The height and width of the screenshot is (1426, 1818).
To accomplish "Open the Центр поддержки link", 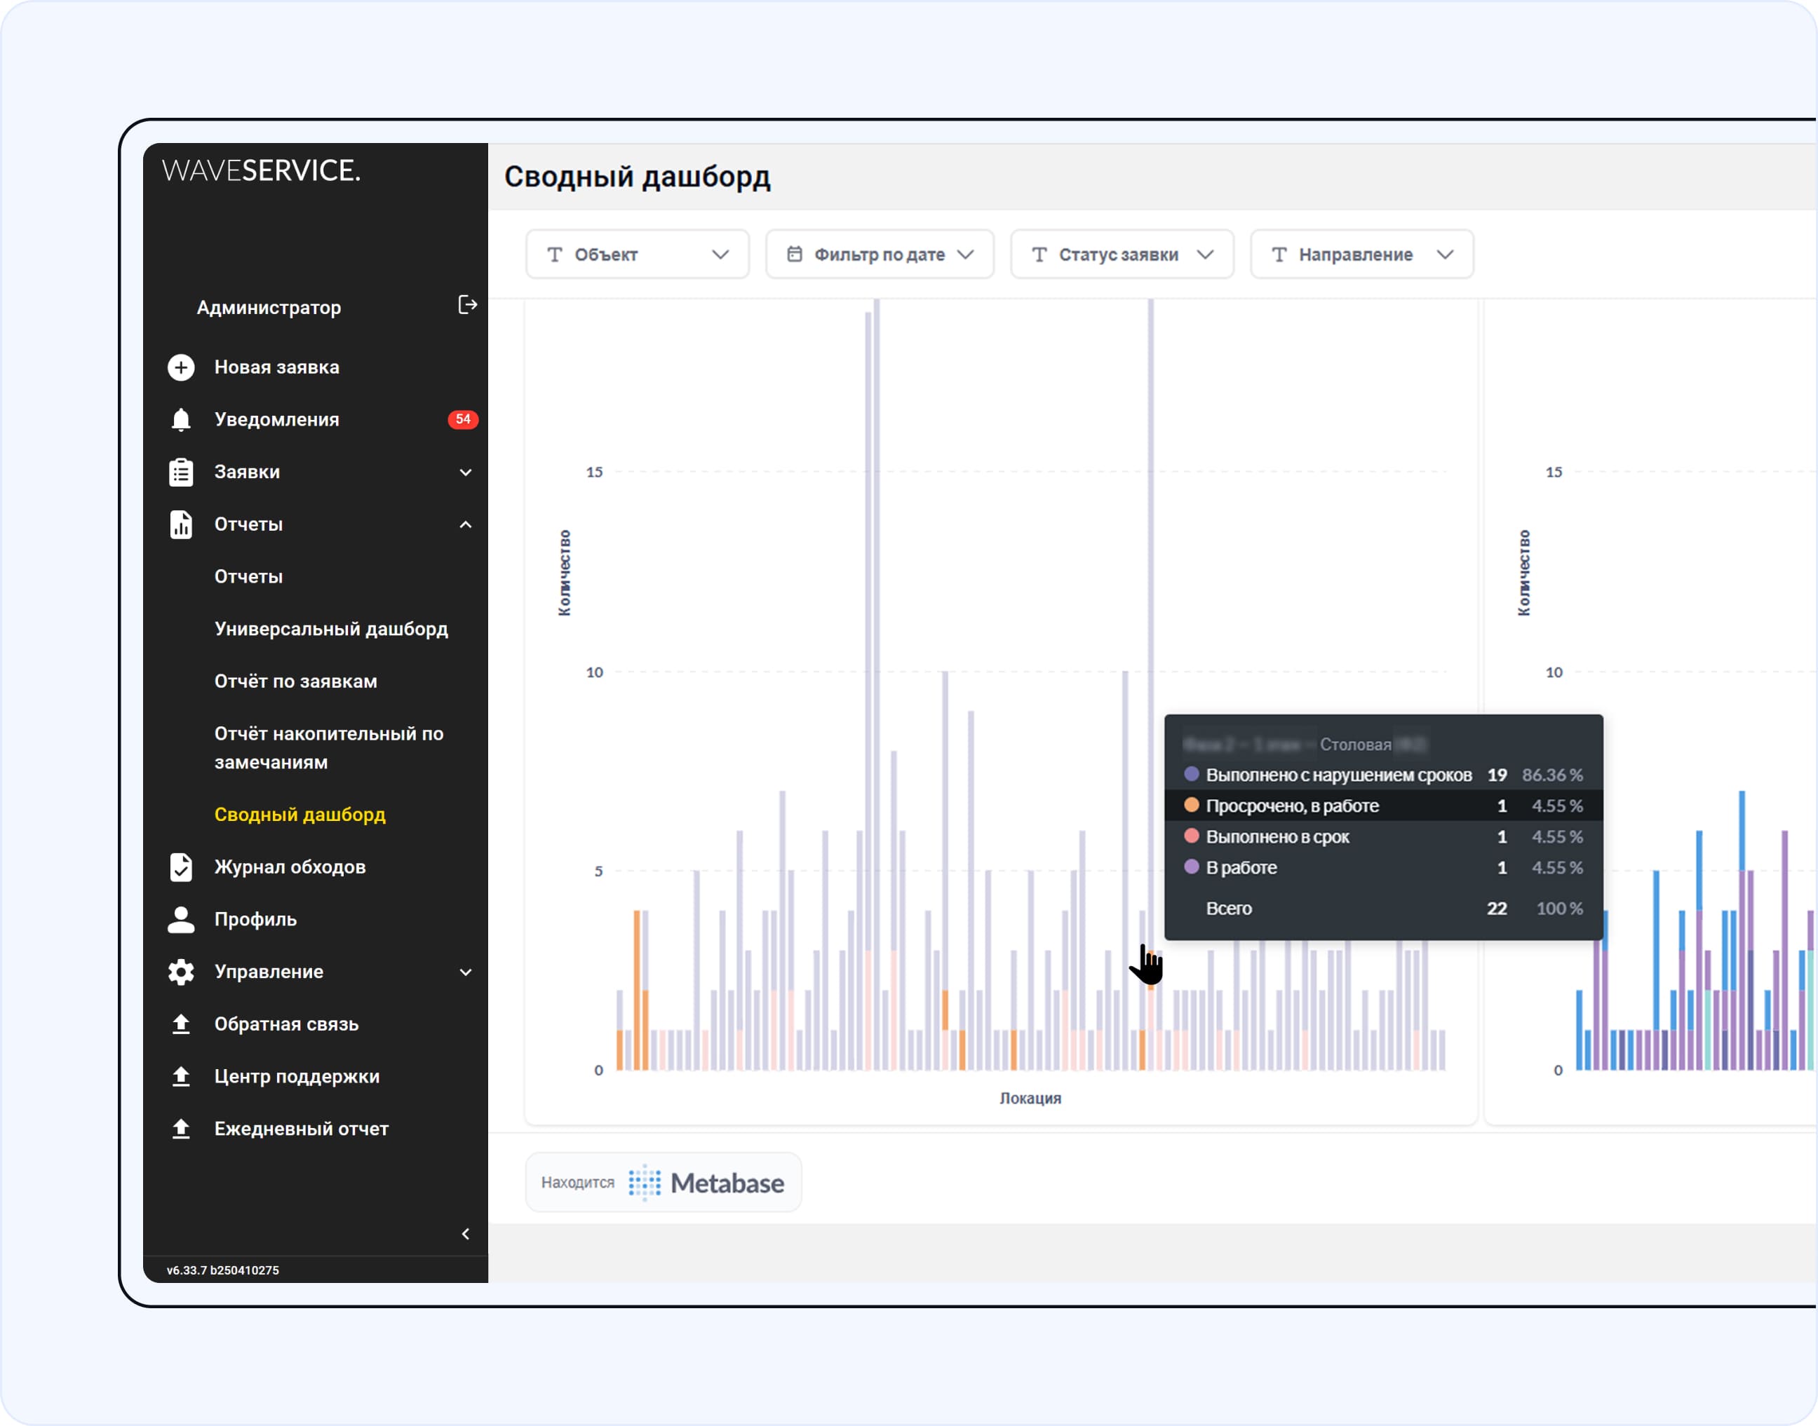I will [297, 1077].
